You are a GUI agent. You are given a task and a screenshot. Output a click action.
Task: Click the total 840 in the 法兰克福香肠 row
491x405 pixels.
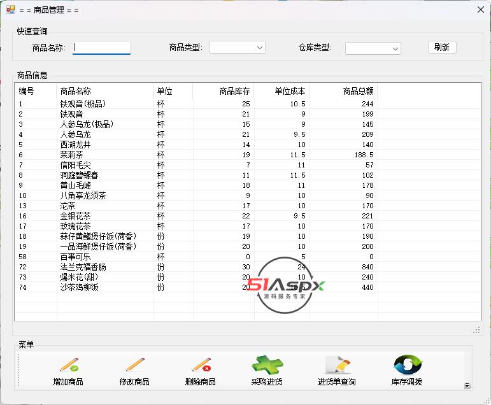pos(367,267)
